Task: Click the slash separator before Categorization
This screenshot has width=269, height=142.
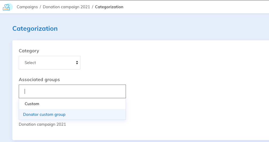Action: [x=92, y=7]
